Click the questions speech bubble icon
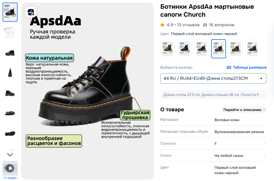Screen dimensions: 274x181 [x=205, y=25]
